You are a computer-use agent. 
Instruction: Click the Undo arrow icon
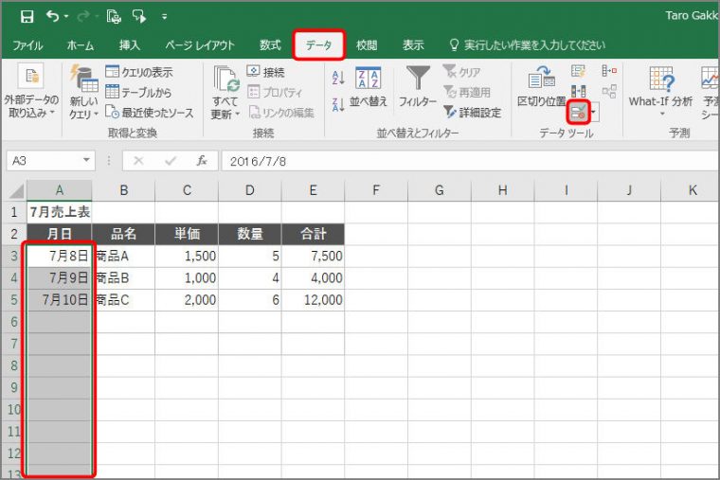52,16
